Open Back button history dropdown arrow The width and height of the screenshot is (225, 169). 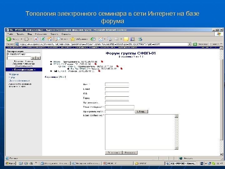coord(22,39)
